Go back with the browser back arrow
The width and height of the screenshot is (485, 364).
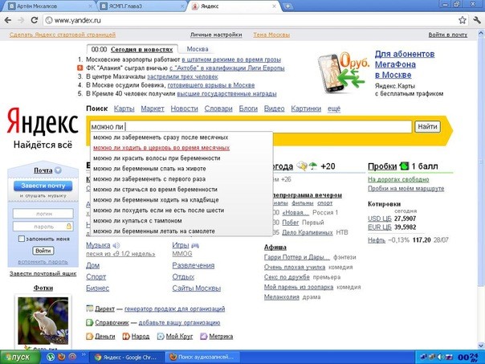[8, 20]
